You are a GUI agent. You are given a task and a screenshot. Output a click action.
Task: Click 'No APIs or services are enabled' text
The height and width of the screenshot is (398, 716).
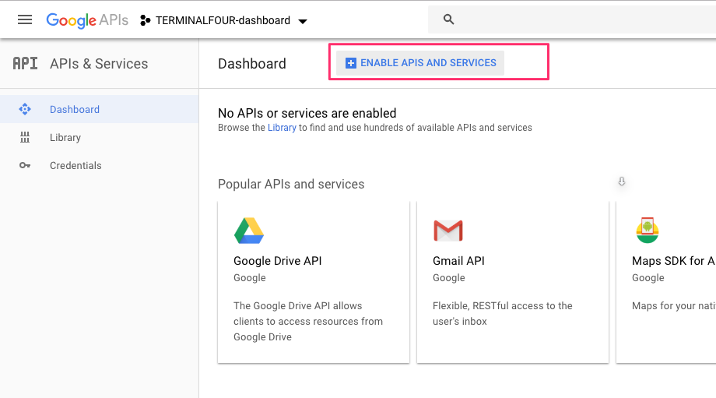(x=307, y=113)
